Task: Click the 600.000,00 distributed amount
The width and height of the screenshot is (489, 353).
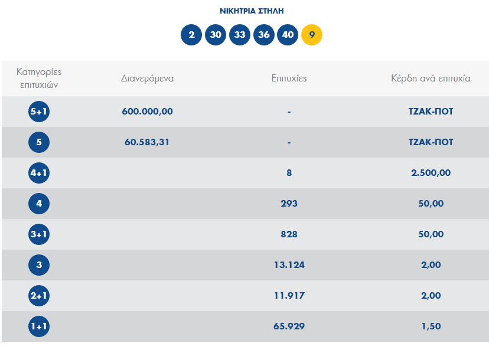Action: 147,111
